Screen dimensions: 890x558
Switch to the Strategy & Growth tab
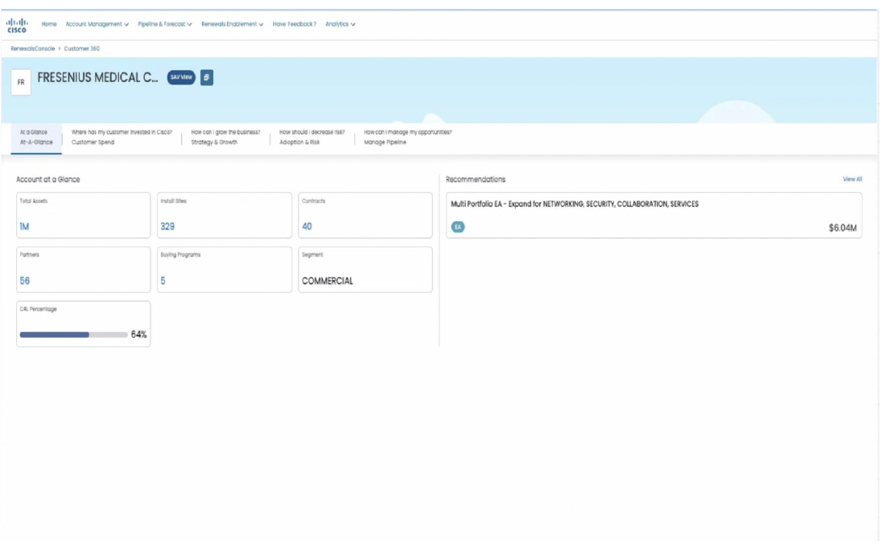[x=225, y=137]
